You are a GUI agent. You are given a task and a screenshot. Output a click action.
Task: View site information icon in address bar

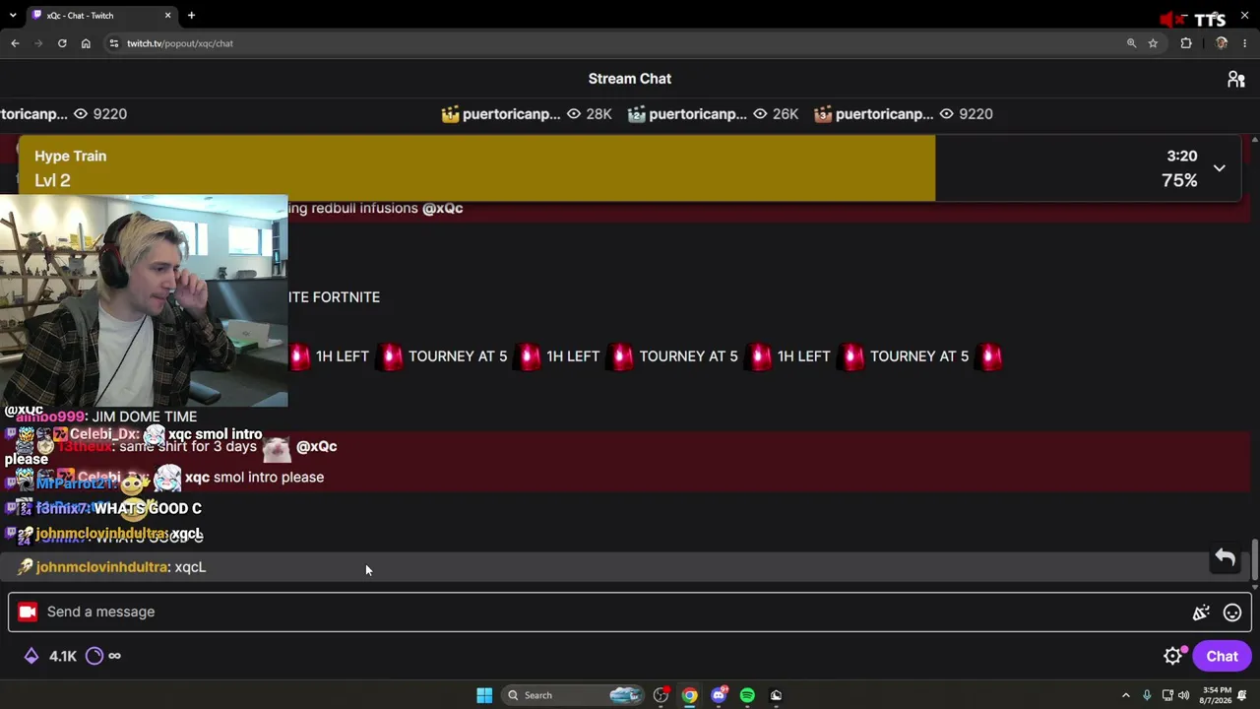point(114,43)
